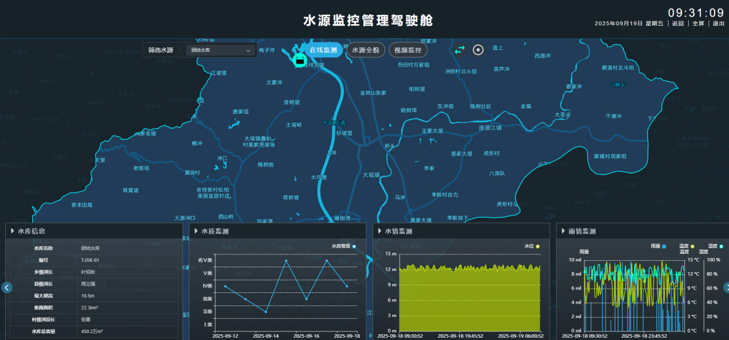
Task: Click the triangle icon beside 水库信息
Action: click(x=12, y=231)
